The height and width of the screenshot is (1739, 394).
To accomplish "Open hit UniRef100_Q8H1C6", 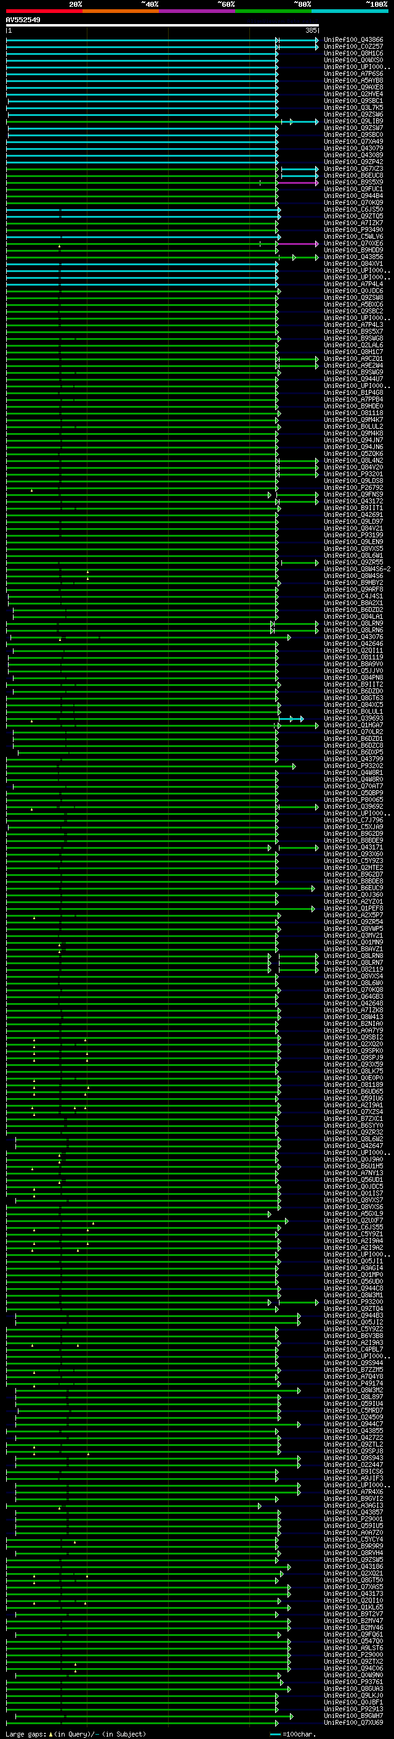I will (x=353, y=53).
